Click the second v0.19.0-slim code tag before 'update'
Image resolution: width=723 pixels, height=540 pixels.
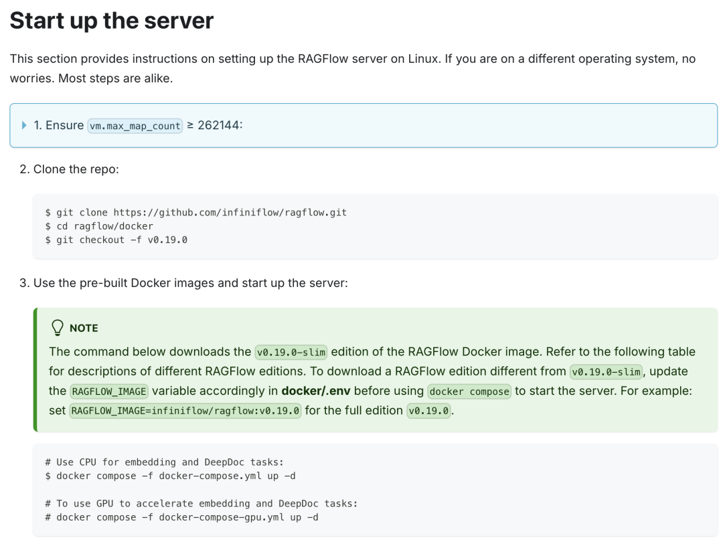606,372
